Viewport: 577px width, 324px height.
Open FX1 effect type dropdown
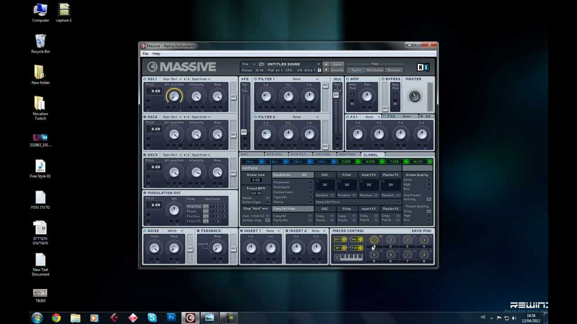coord(371,117)
